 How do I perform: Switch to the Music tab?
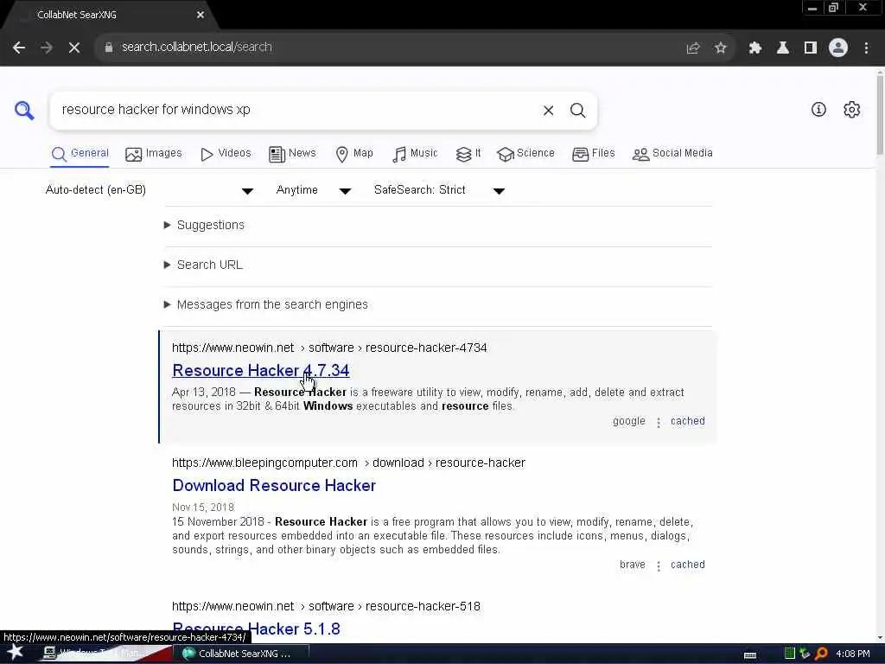tap(415, 154)
